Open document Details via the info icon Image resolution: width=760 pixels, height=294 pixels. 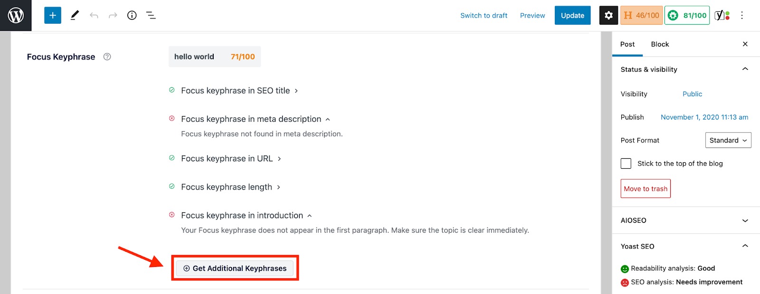132,15
